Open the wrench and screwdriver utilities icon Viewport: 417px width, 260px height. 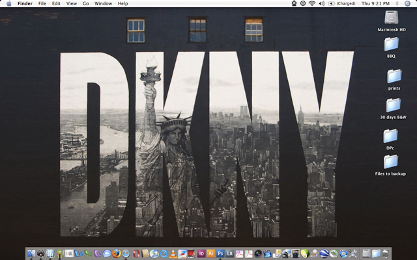tap(352, 254)
